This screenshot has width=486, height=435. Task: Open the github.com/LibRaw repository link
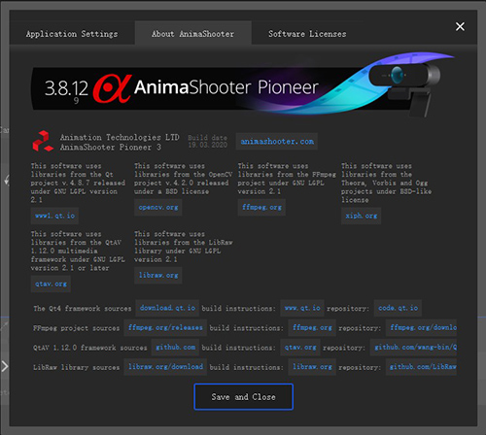click(x=421, y=367)
